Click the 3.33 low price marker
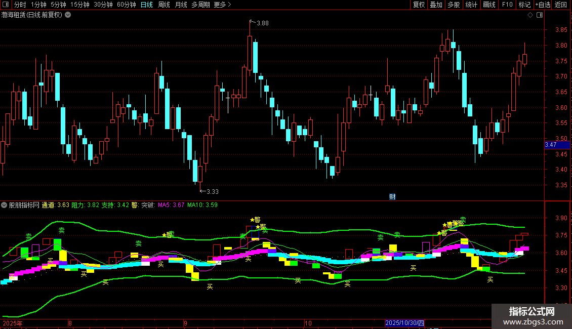The width and height of the screenshot is (572, 329). click(x=212, y=191)
